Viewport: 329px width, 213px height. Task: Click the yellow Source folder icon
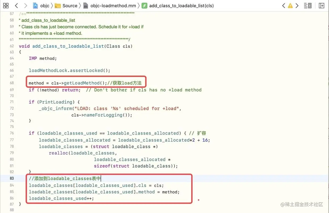(x=58, y=6)
